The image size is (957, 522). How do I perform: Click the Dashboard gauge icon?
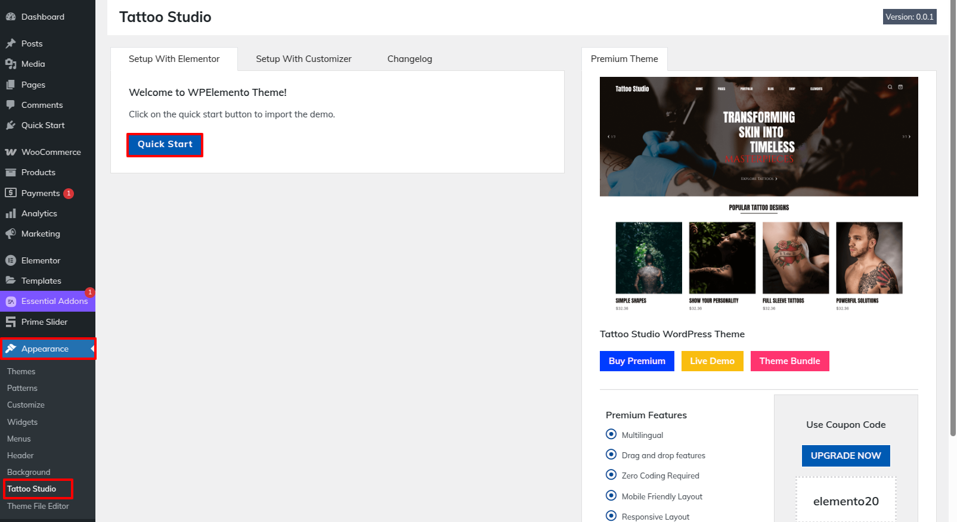point(11,17)
